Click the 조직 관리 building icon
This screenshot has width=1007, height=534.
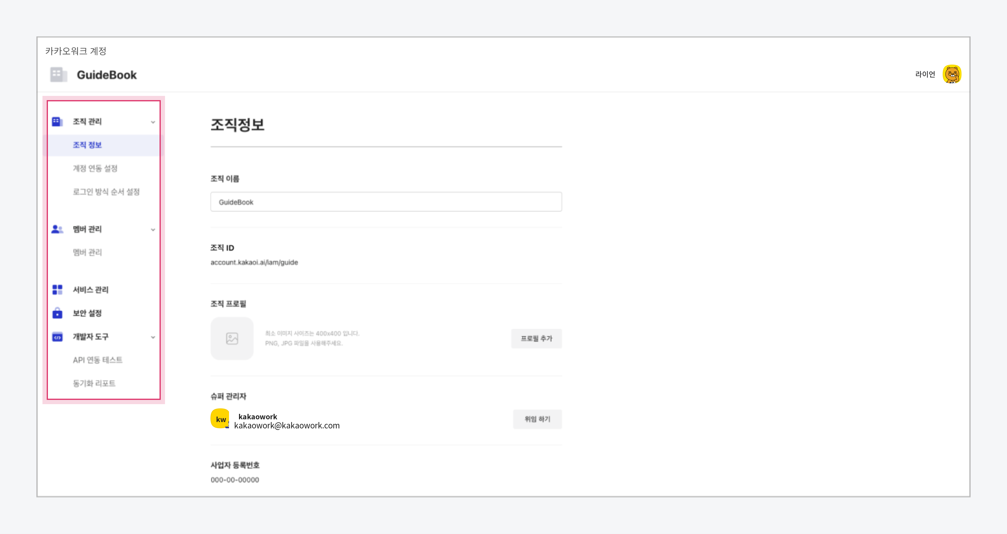click(57, 122)
